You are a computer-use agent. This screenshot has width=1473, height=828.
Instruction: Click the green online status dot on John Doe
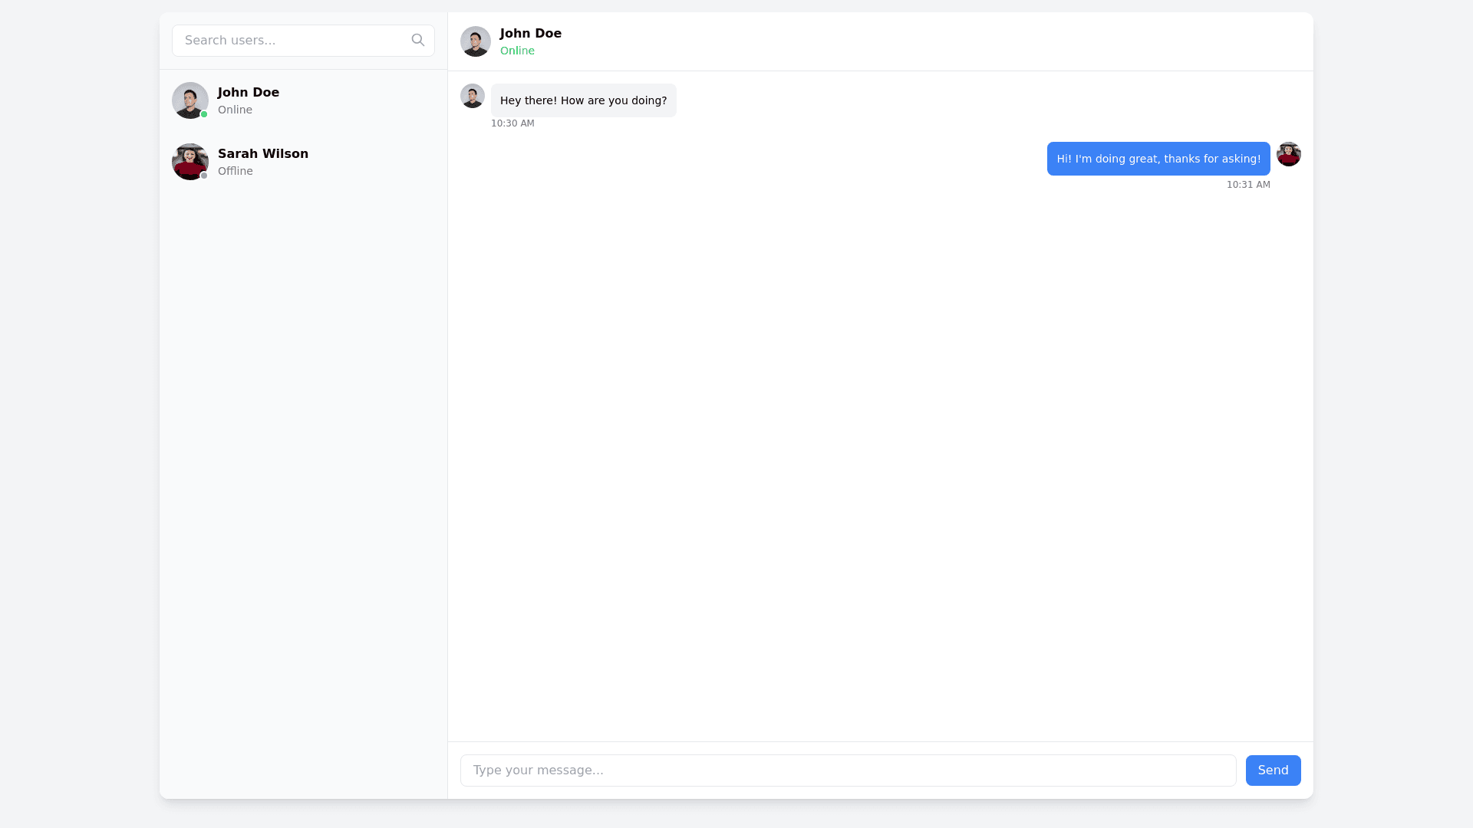[x=204, y=114]
